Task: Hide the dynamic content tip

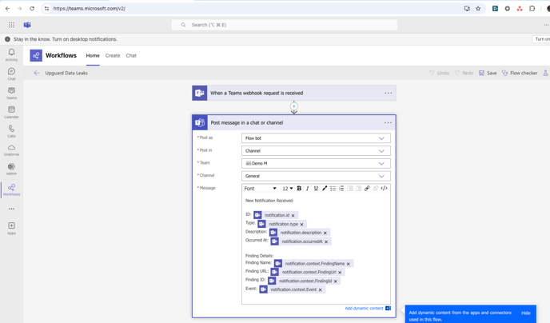Action: pos(525,313)
